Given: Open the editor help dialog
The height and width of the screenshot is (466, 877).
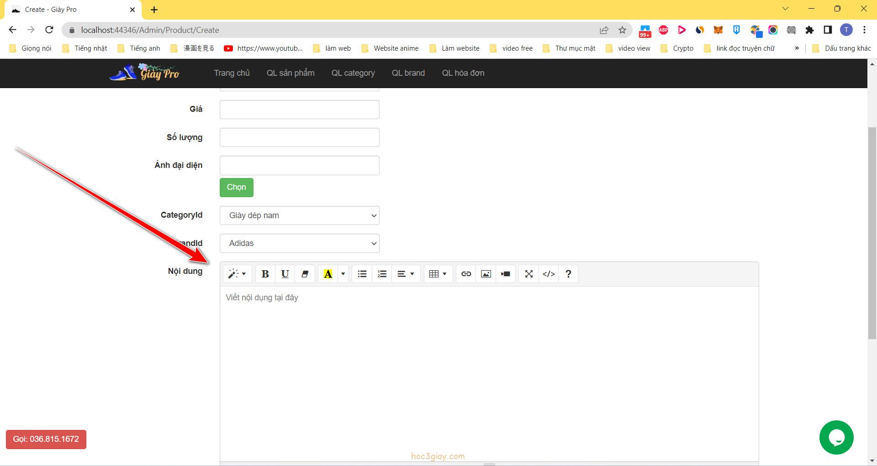Looking at the screenshot, I should pos(568,274).
